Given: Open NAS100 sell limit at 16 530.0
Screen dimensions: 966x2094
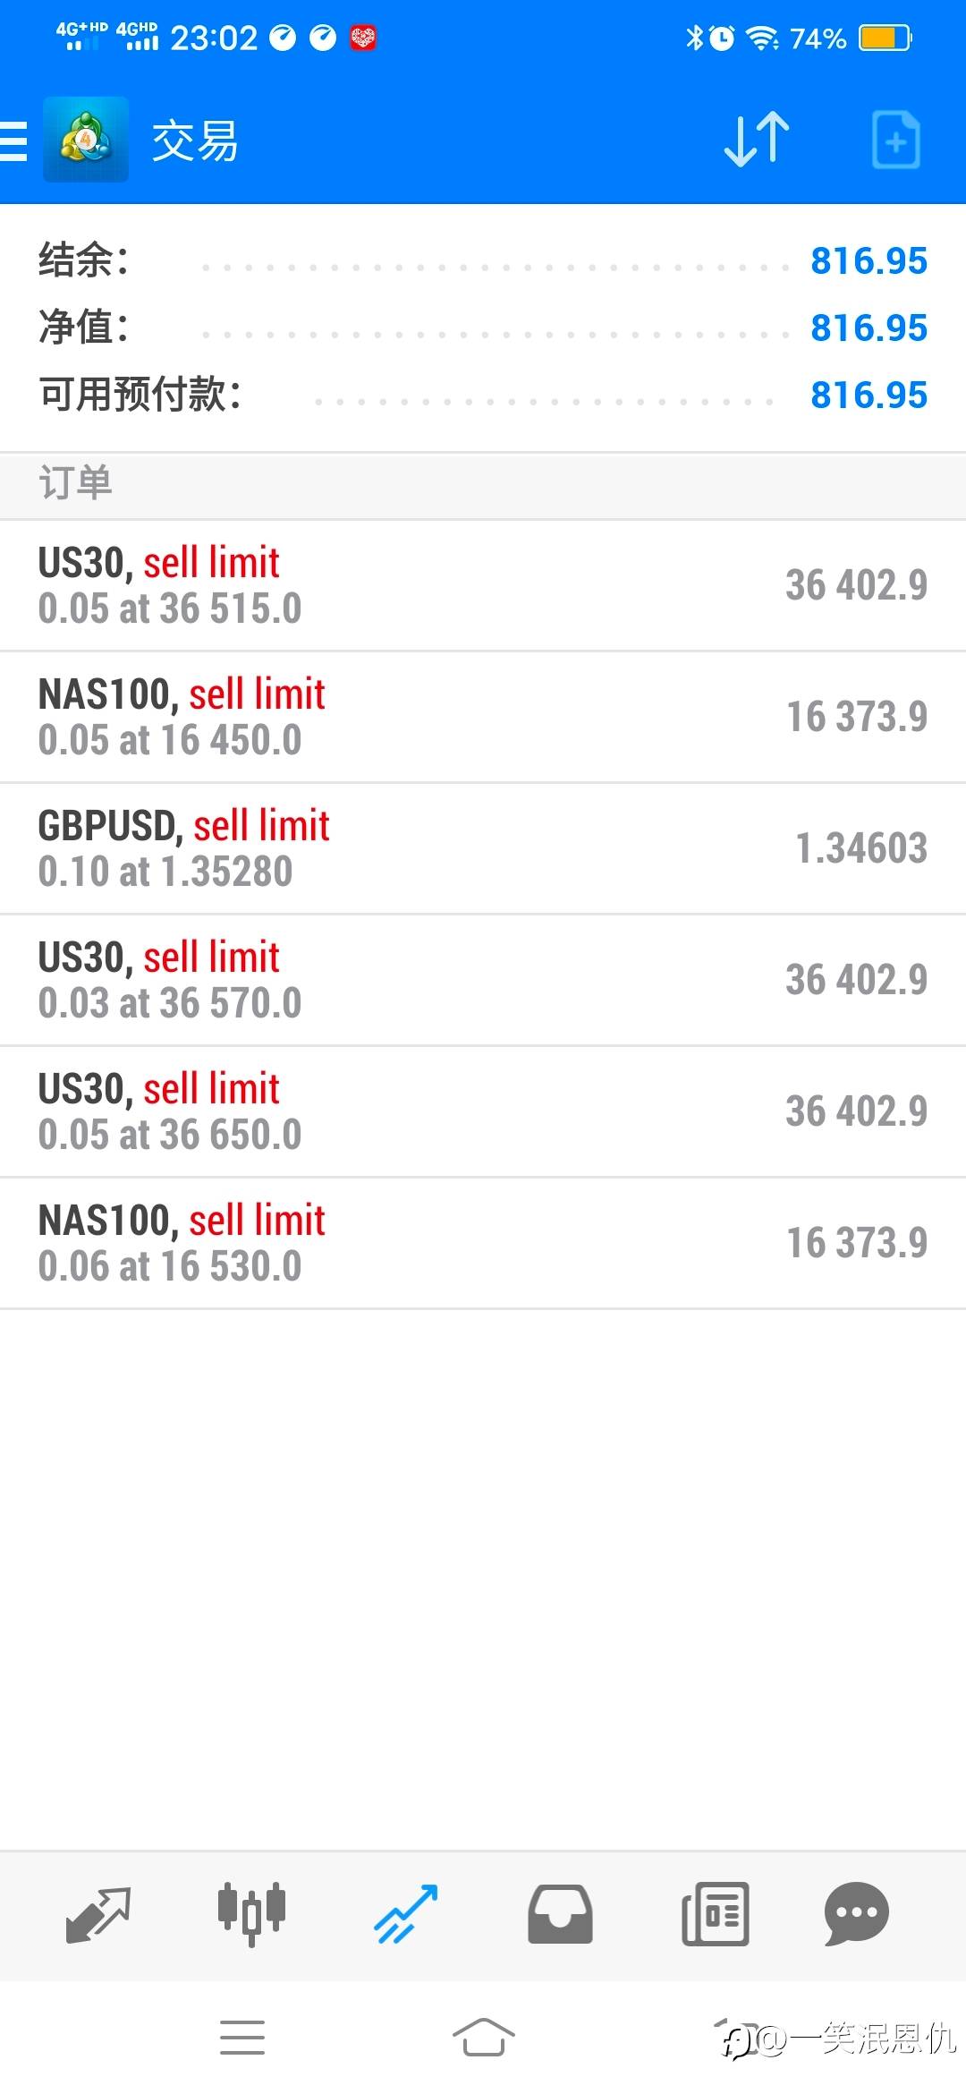Looking at the screenshot, I should [x=483, y=1243].
